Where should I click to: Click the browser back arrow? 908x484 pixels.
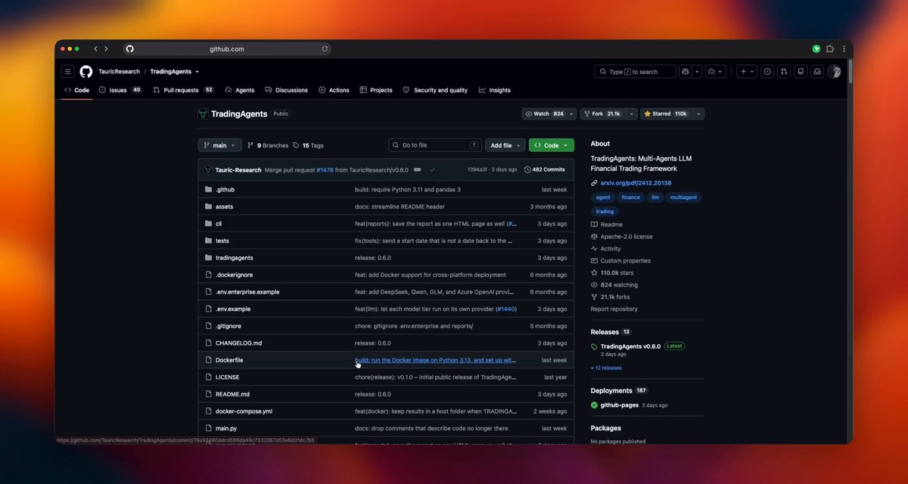pos(95,49)
